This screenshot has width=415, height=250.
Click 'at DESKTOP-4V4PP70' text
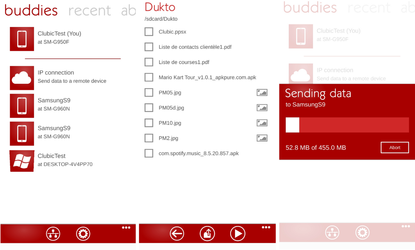[x=65, y=164]
